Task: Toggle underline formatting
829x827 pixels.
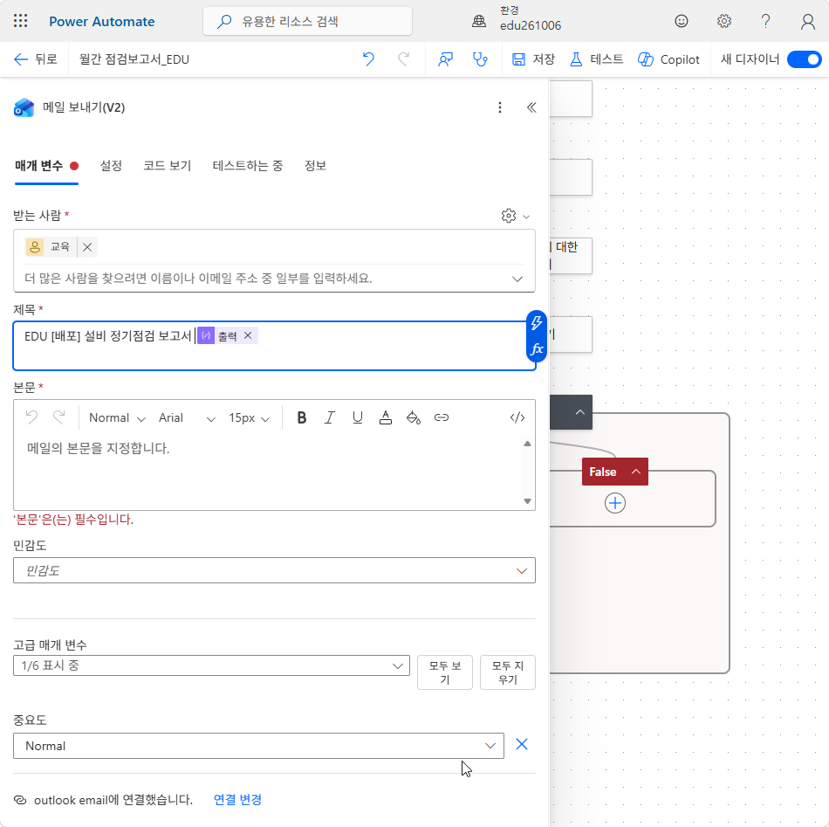Action: pos(358,417)
